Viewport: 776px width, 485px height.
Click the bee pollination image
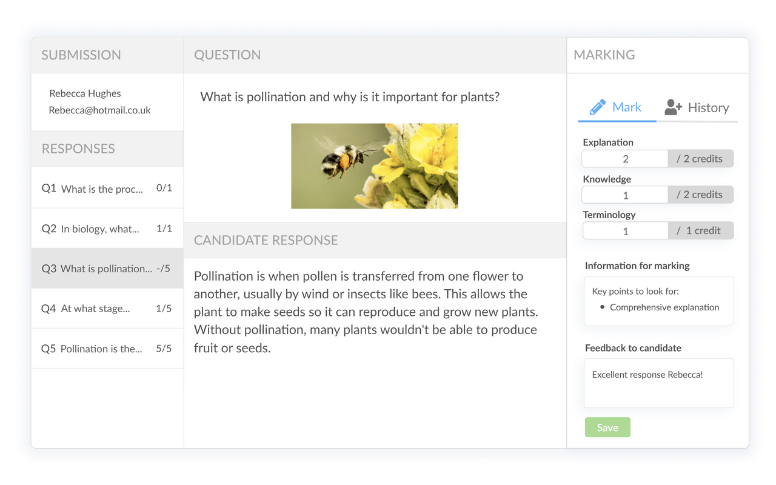pyautogui.click(x=375, y=166)
